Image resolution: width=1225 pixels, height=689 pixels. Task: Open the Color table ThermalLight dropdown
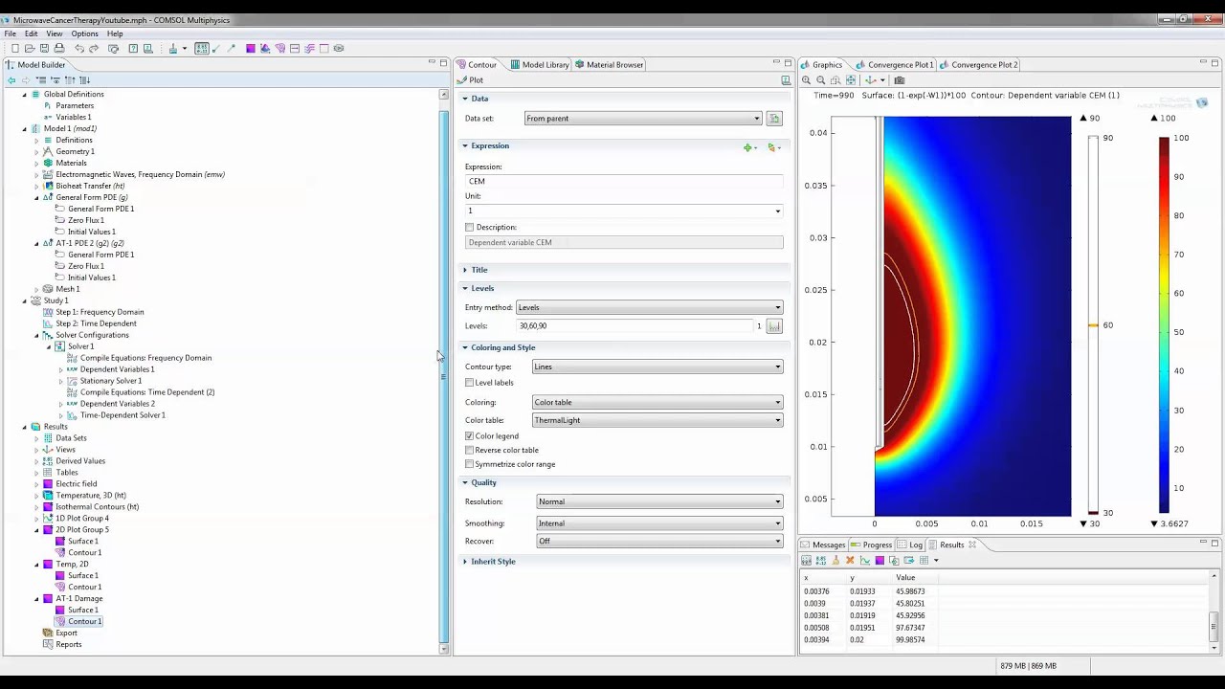point(657,420)
